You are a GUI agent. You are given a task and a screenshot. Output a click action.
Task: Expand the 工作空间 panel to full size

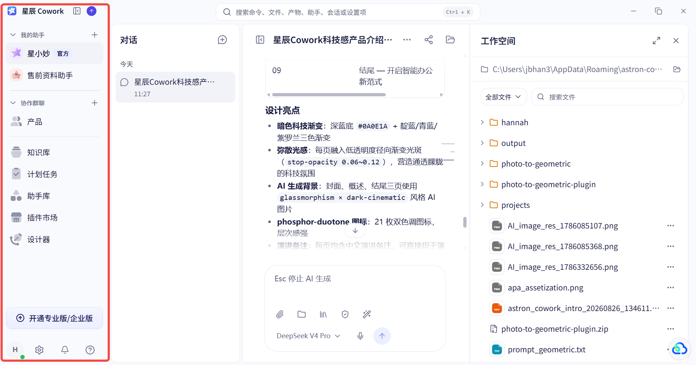[656, 41]
